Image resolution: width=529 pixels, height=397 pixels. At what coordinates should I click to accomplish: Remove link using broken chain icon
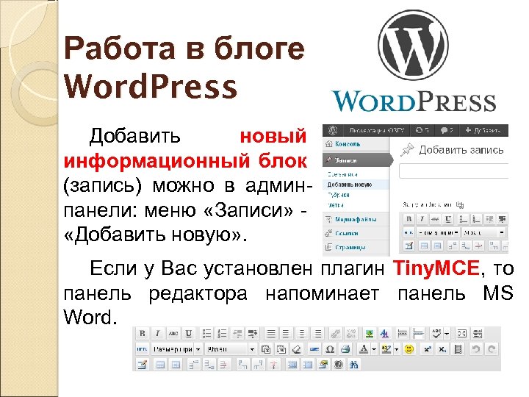point(351,334)
